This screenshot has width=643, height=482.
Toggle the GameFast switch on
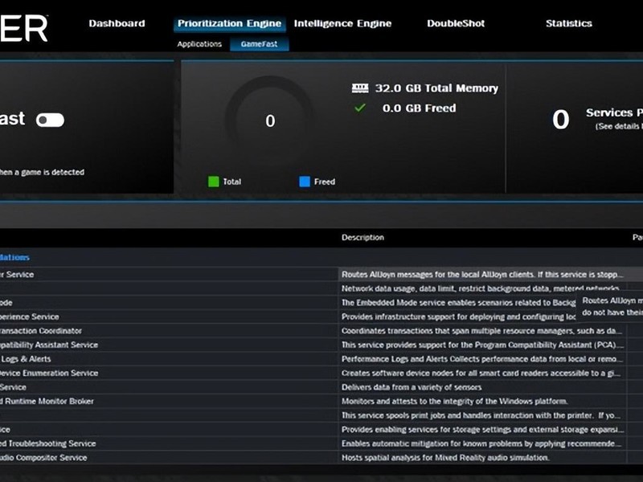[50, 120]
